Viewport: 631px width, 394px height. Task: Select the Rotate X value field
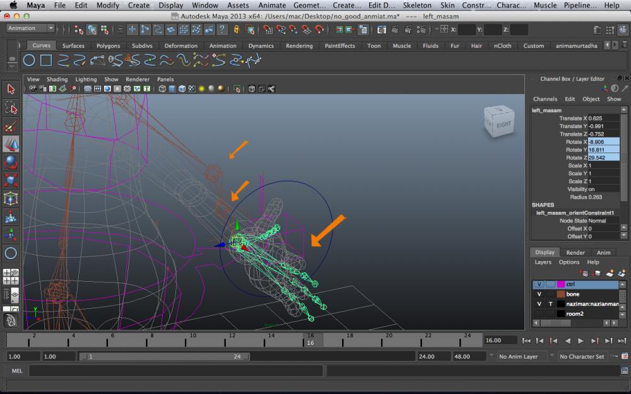603,142
